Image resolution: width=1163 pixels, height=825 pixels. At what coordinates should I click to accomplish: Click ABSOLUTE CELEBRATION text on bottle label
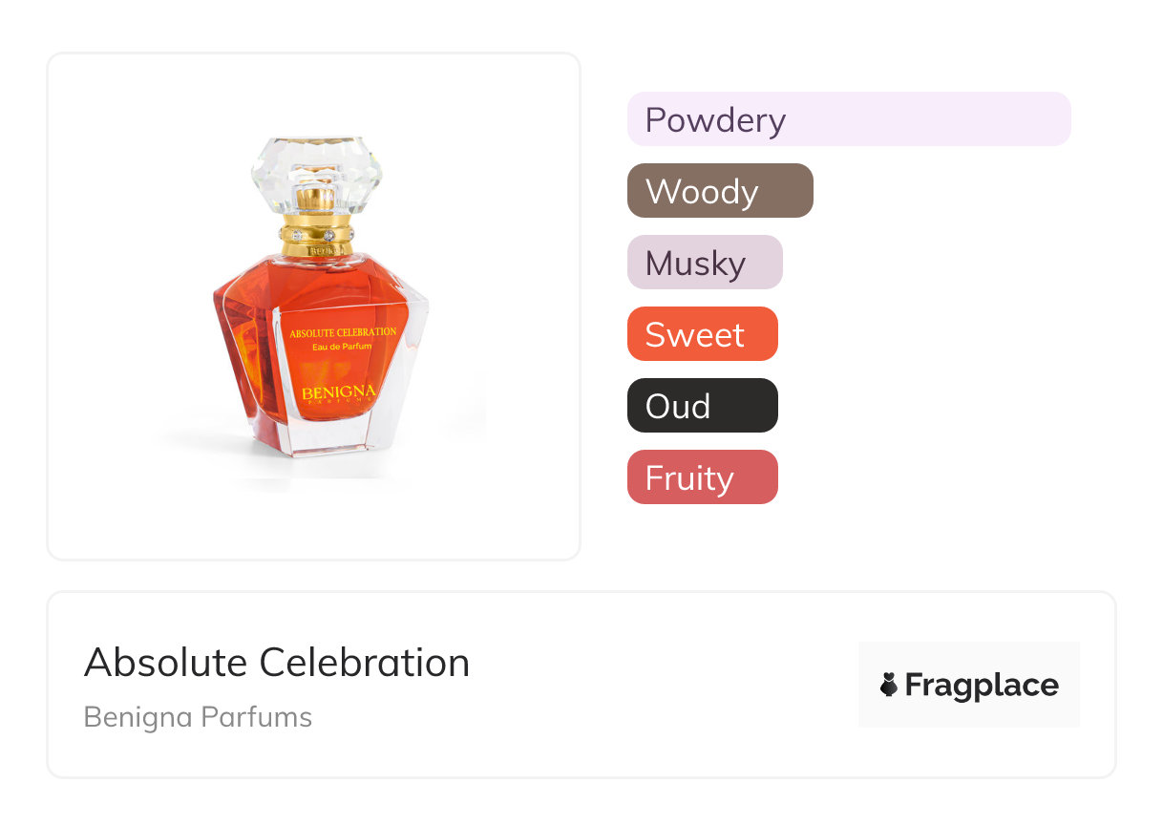[x=342, y=331]
